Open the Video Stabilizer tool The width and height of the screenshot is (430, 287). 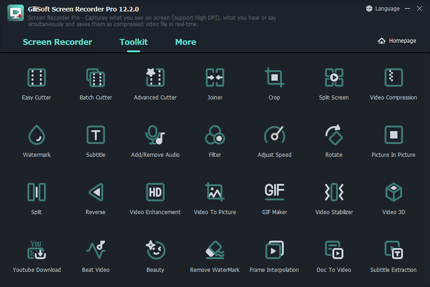point(334,197)
